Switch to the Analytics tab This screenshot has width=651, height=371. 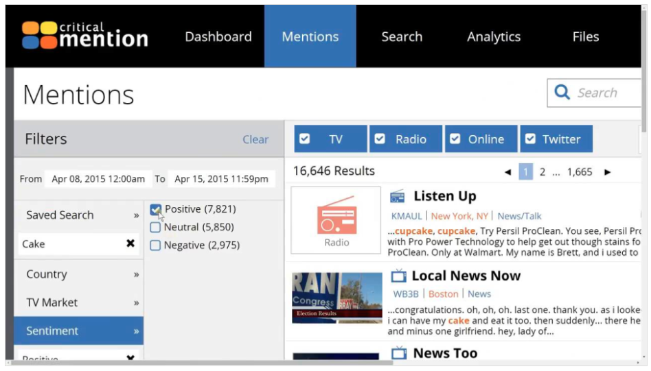(x=494, y=36)
